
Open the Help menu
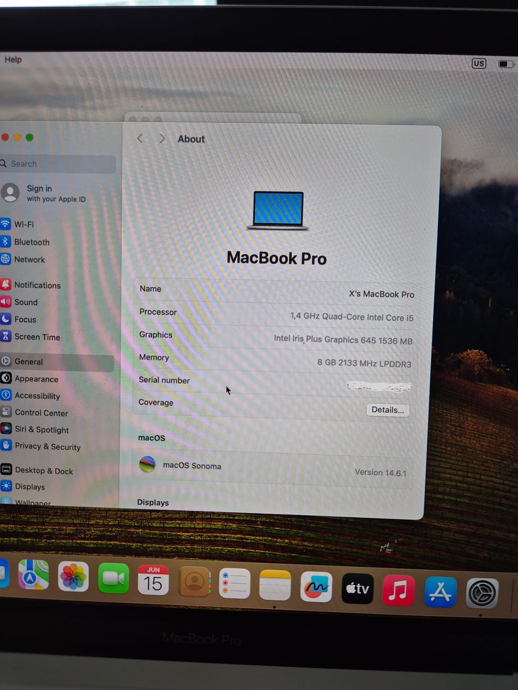tap(13, 59)
